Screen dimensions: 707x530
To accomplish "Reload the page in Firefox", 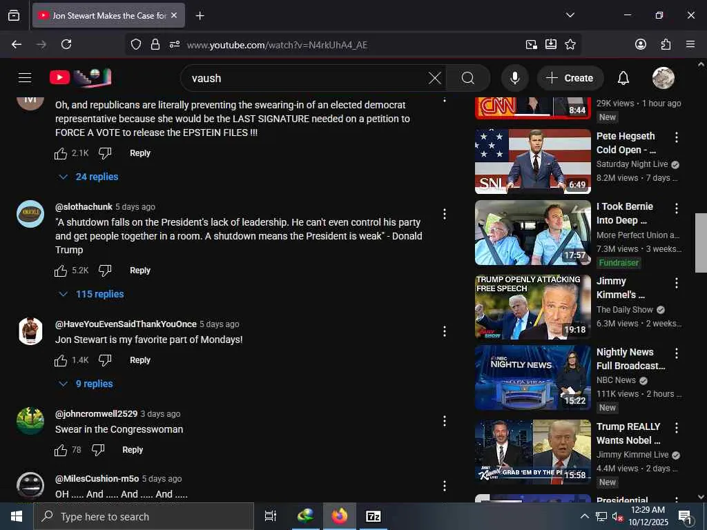I will click(x=66, y=44).
